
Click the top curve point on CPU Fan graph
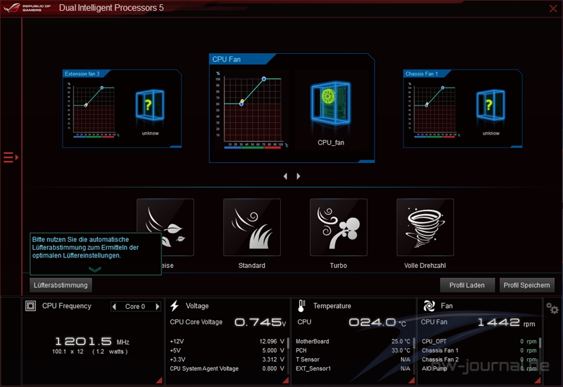264,79
